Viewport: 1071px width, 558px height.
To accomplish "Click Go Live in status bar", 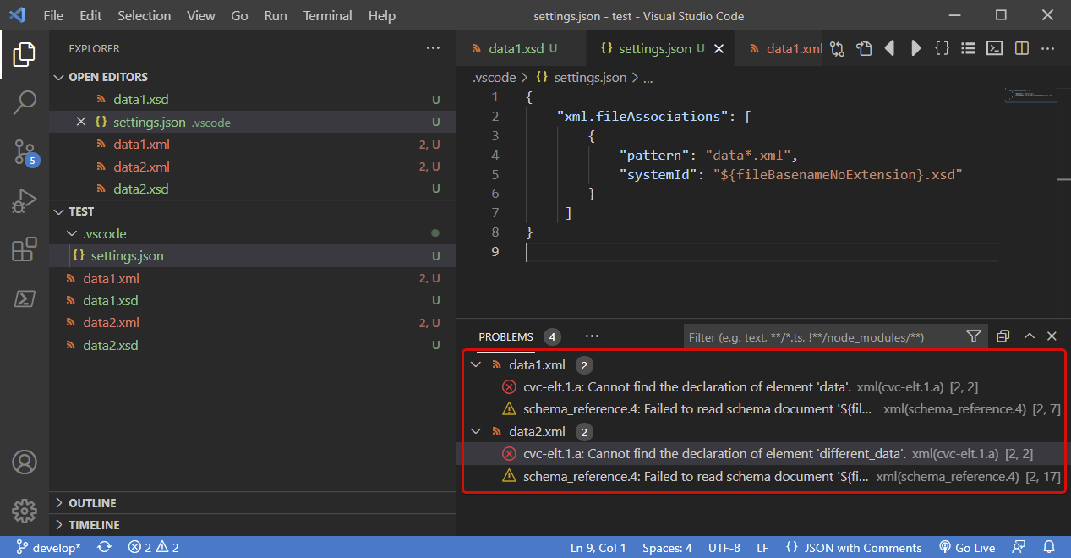I will pyautogui.click(x=967, y=547).
